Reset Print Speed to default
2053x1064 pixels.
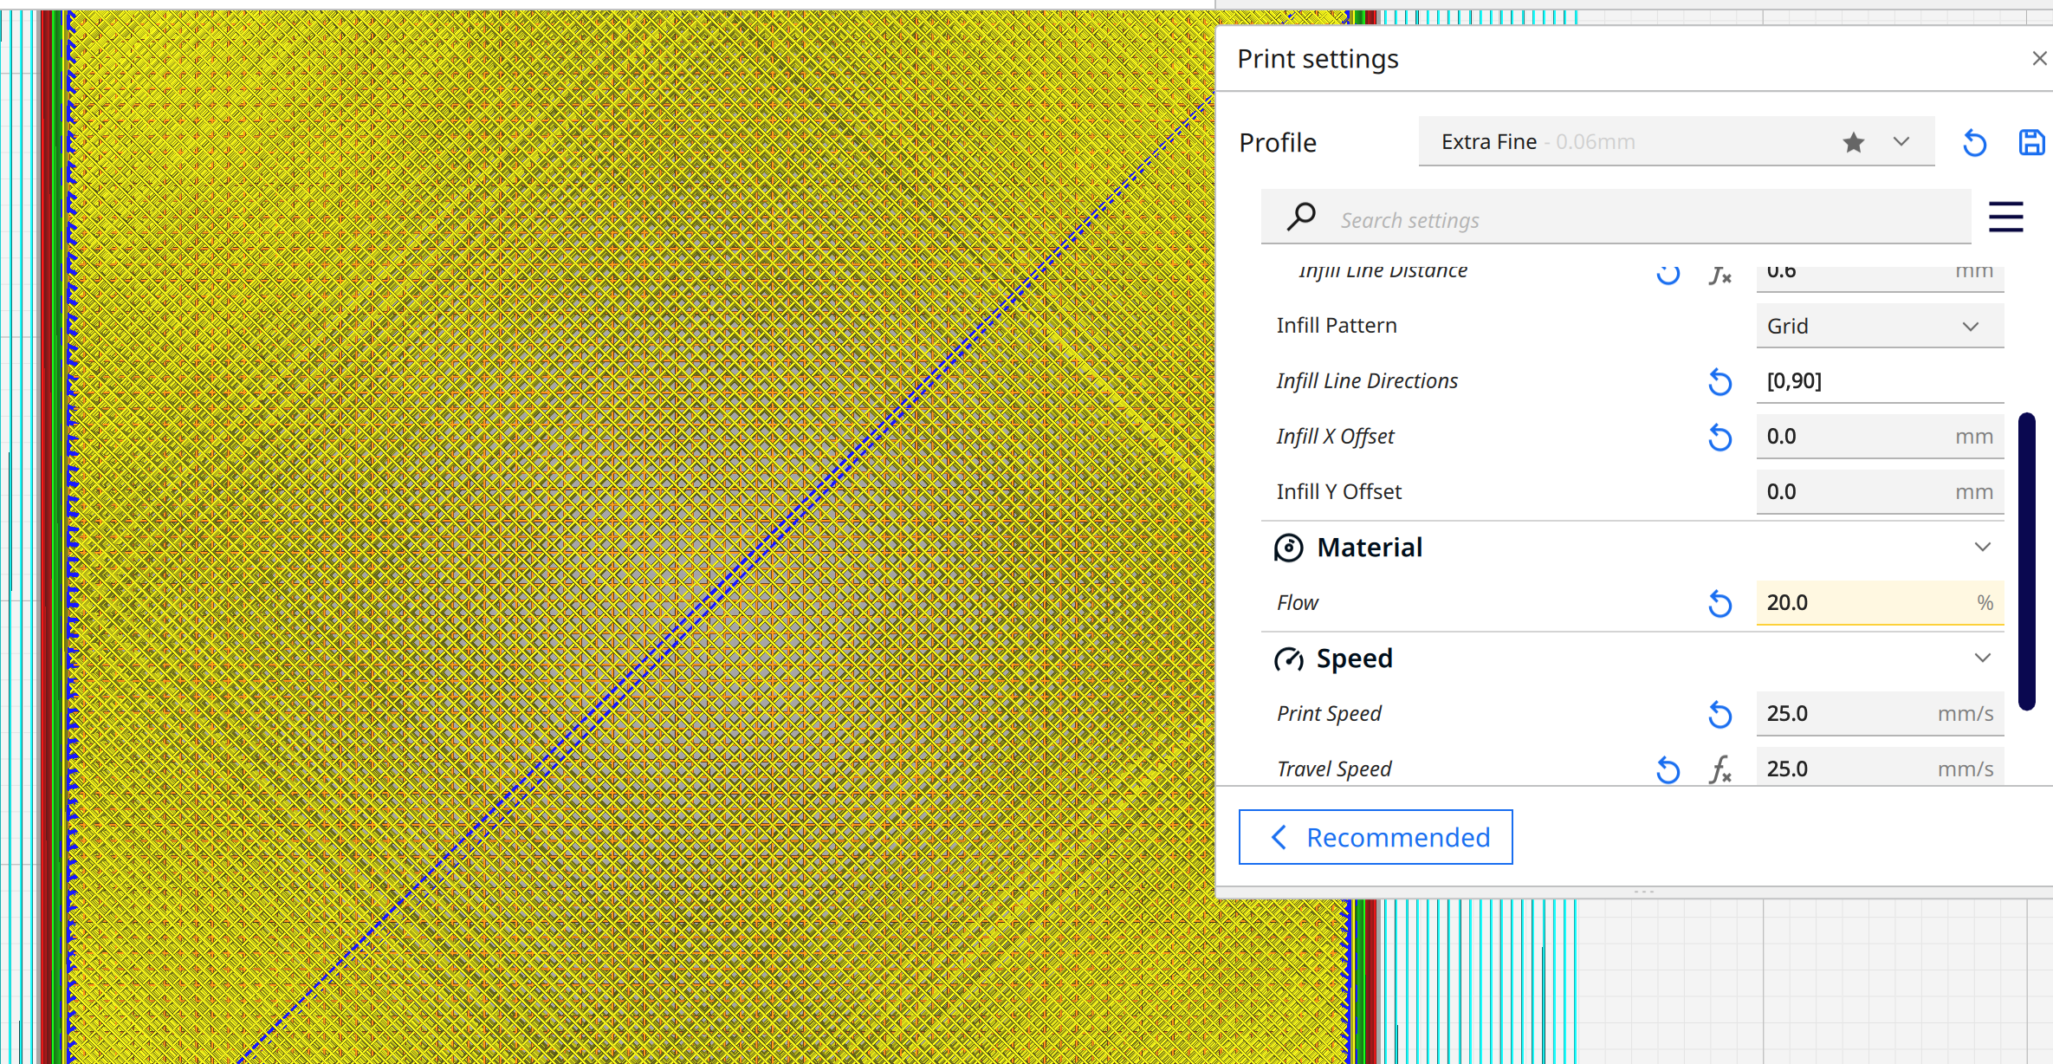tap(1720, 714)
